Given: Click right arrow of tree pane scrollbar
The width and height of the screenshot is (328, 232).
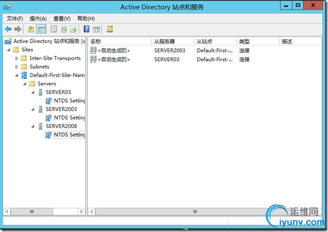Looking at the screenshot, I should coord(82,211).
